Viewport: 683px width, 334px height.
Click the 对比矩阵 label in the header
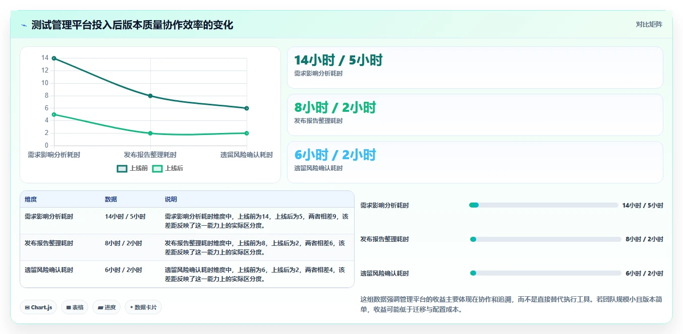tap(649, 24)
